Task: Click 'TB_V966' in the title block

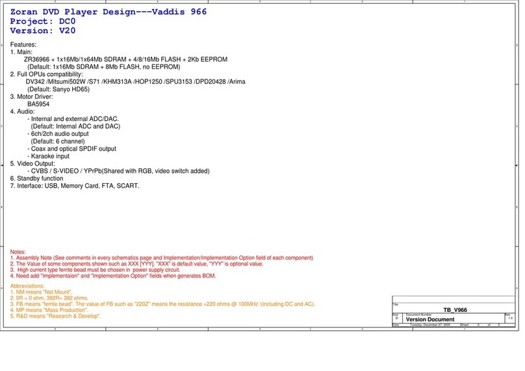Action: [455, 310]
